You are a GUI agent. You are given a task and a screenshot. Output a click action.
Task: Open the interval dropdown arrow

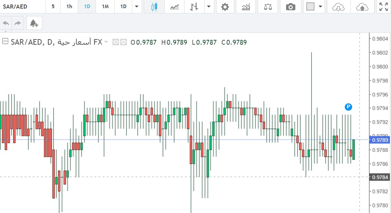click(137, 6)
